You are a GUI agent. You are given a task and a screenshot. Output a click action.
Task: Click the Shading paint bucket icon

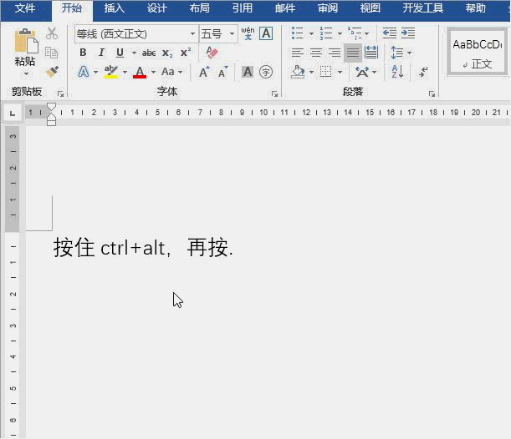(x=298, y=72)
